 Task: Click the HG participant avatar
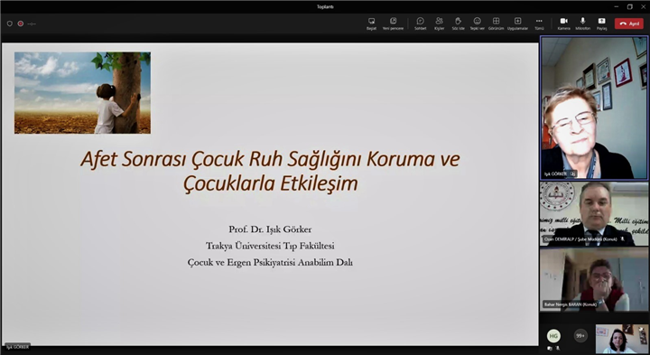coord(553,336)
